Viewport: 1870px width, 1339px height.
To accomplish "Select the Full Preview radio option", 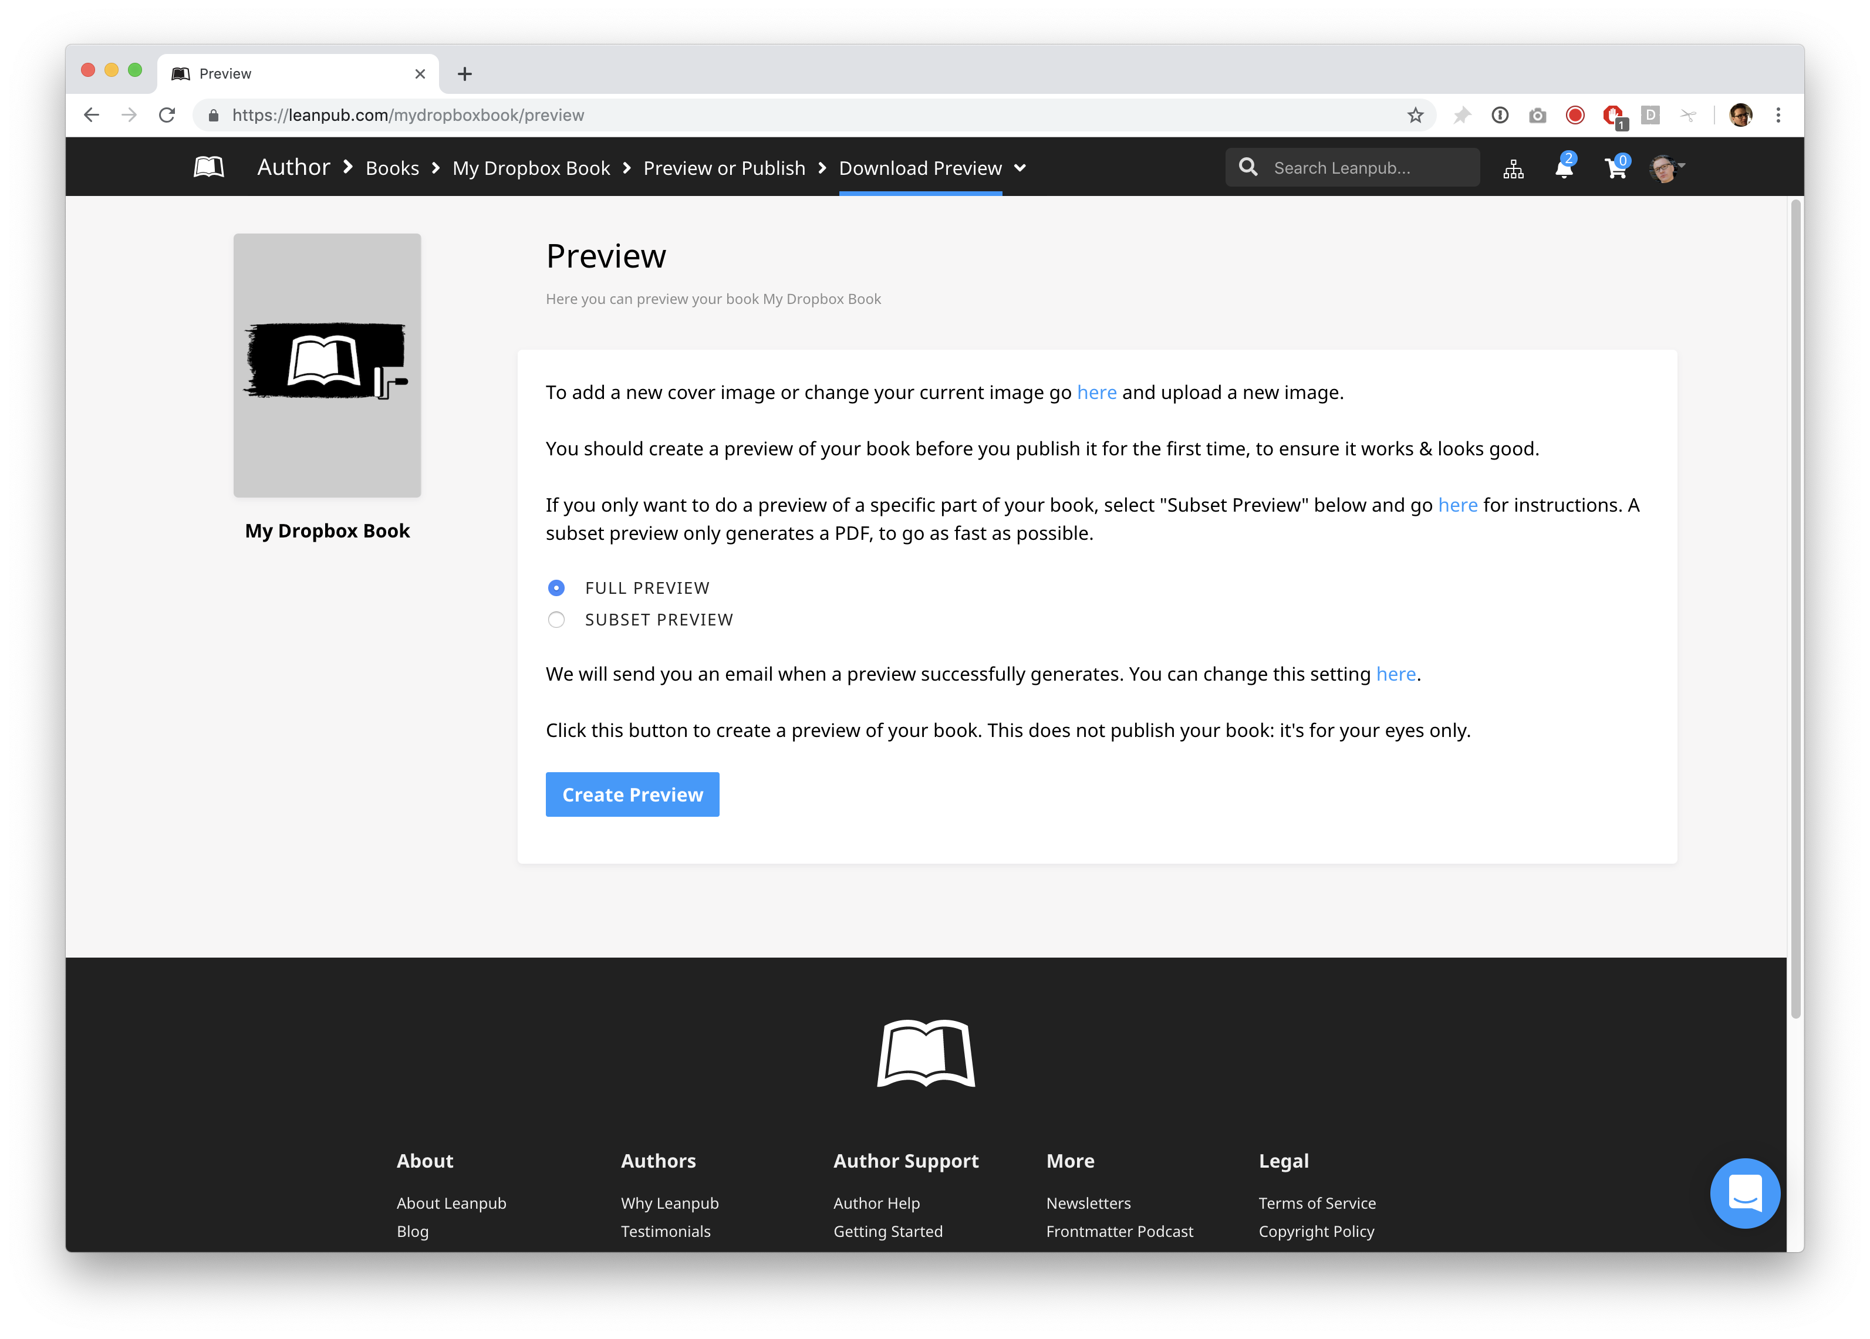I will [556, 588].
